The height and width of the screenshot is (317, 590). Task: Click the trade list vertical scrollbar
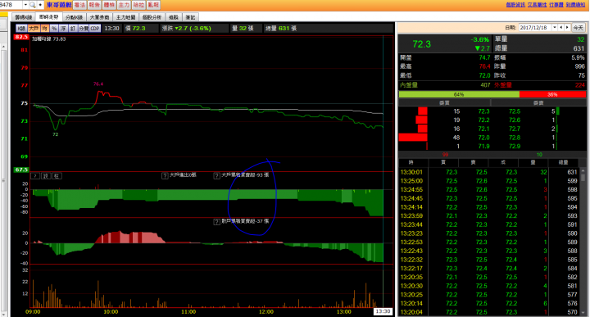click(x=583, y=241)
